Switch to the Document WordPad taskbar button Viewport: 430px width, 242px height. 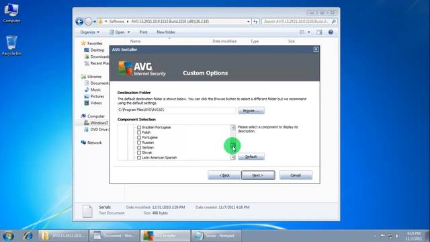[114, 236]
